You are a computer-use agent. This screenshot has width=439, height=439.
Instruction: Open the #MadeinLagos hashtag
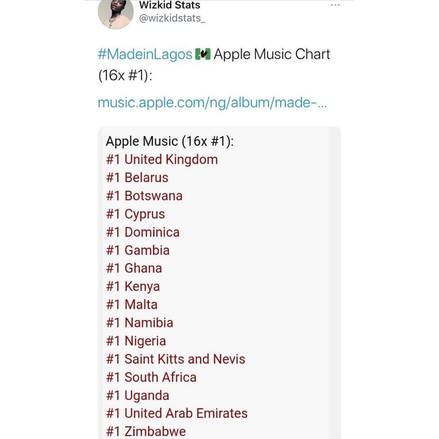coord(145,54)
